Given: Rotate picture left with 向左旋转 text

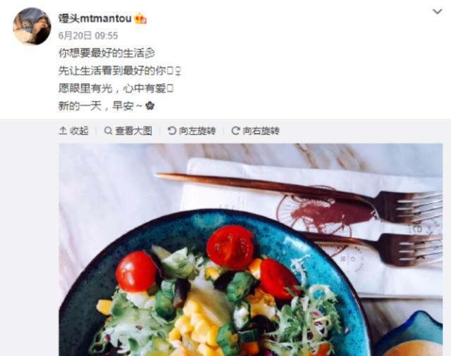Looking at the screenshot, I should [x=197, y=131].
